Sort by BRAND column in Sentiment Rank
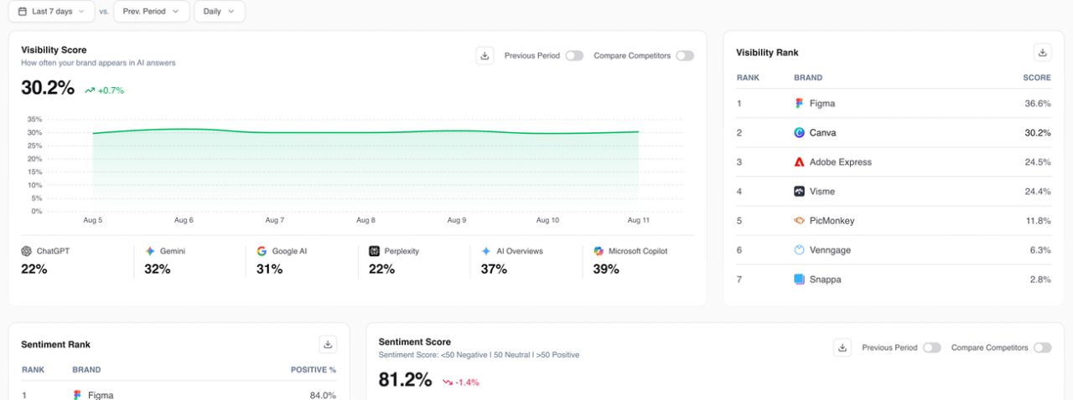 86,370
